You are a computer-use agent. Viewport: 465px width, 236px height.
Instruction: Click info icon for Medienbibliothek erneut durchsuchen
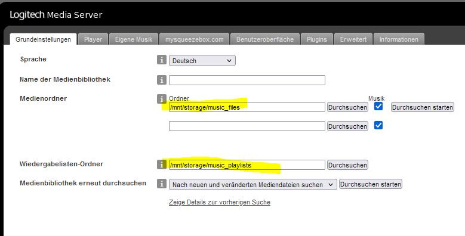click(161, 184)
